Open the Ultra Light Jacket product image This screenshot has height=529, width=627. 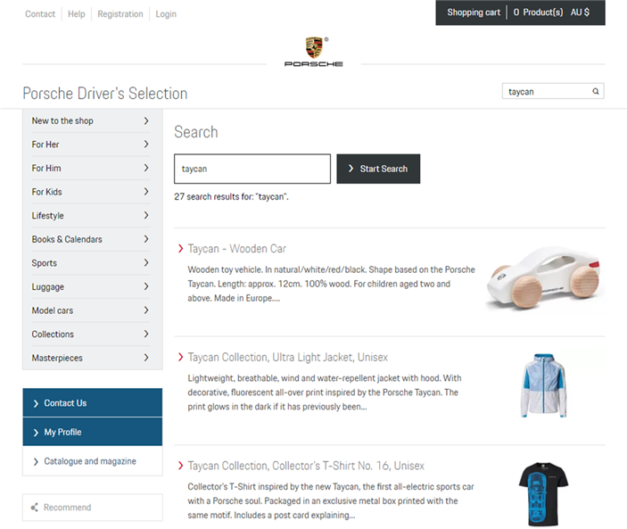(x=543, y=385)
